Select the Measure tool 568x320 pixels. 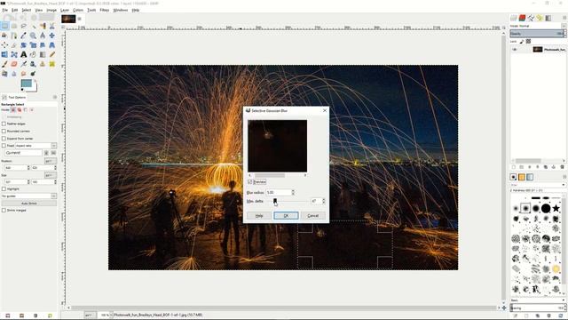point(43,36)
